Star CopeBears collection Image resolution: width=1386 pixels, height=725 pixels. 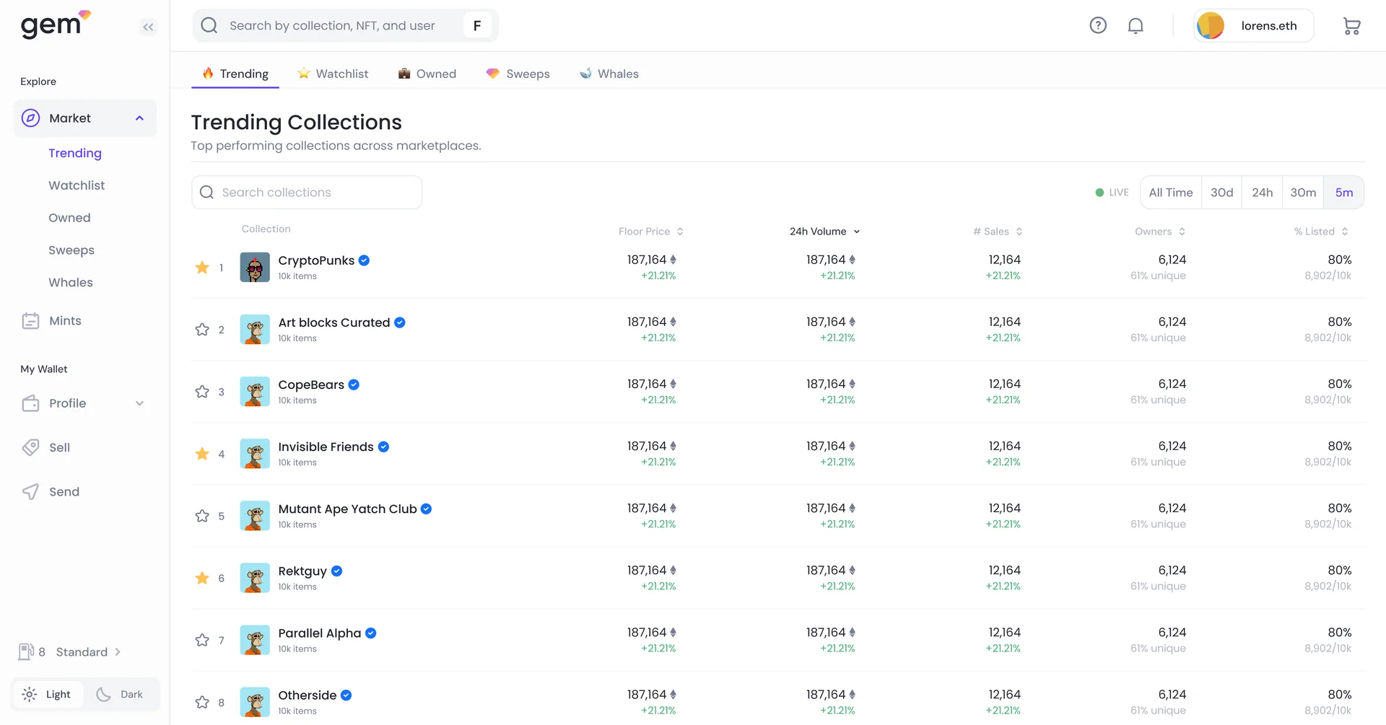(202, 392)
